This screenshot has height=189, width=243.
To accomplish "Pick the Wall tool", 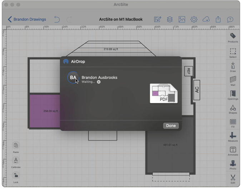I will pos(233,80).
